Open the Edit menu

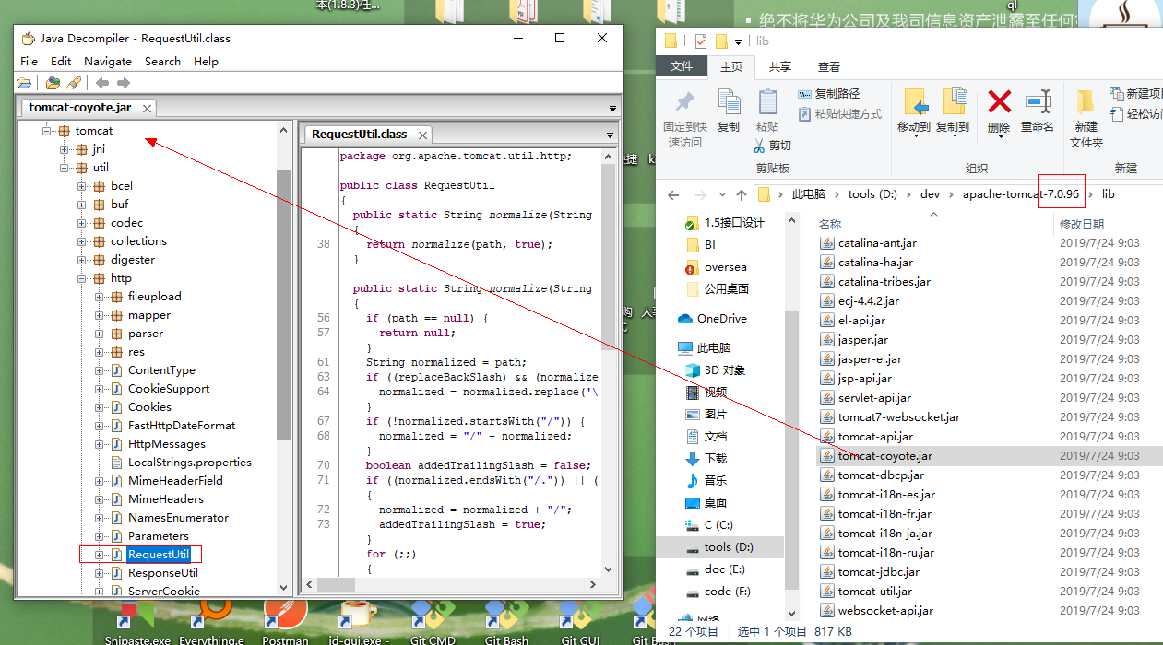(x=61, y=61)
